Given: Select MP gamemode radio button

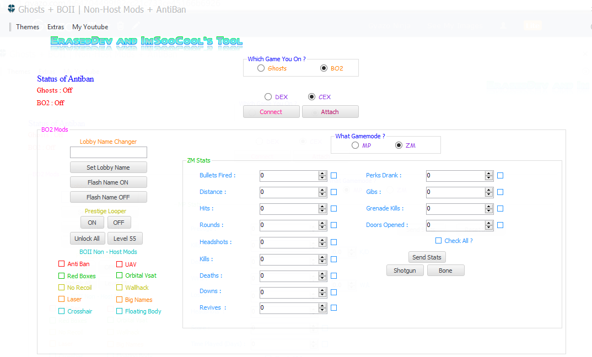Looking at the screenshot, I should (356, 145).
